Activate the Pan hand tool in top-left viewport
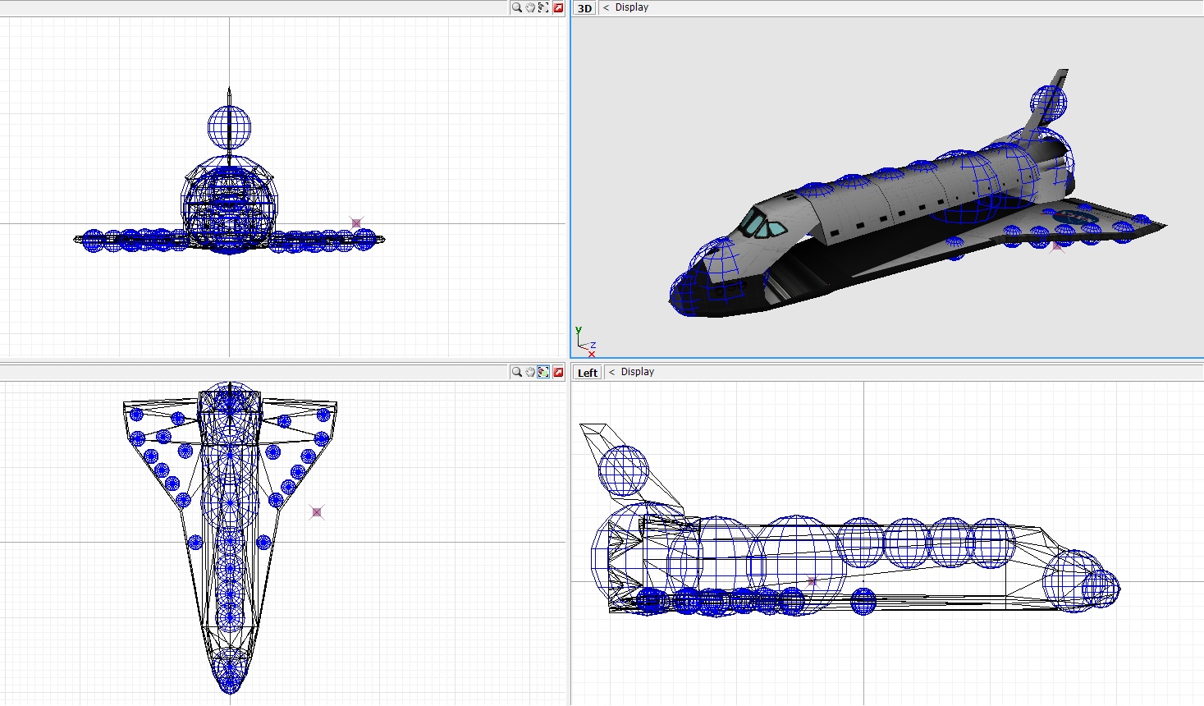This screenshot has height=706, width=1204. point(530,7)
